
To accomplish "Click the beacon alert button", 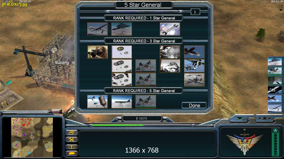I will [72, 147].
